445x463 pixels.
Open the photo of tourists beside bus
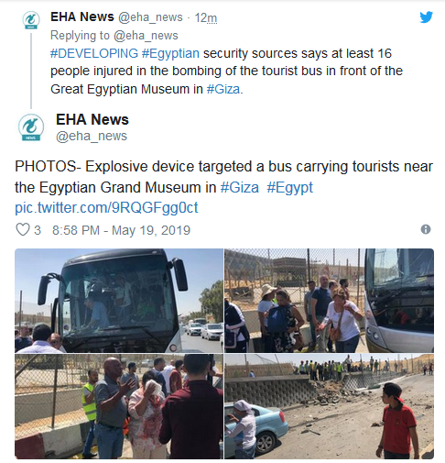pyautogui.click(x=330, y=301)
